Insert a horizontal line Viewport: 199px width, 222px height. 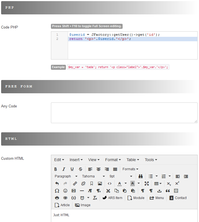[82, 191]
